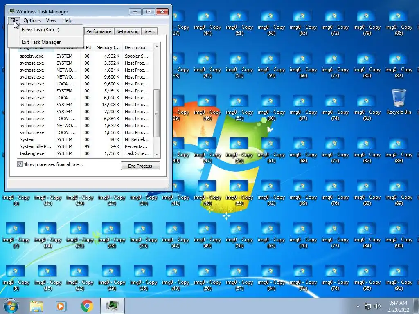Screen dimensions: 419x314
Task: Select img0 - Copy (74) desktop icon
Action: click(335, 108)
